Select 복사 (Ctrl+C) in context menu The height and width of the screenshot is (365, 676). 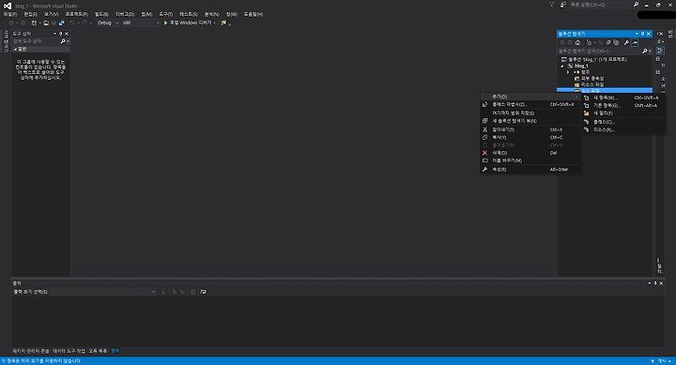[530, 138]
